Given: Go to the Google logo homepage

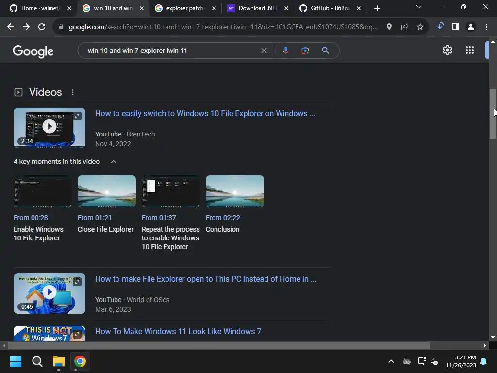Looking at the screenshot, I should click(33, 51).
